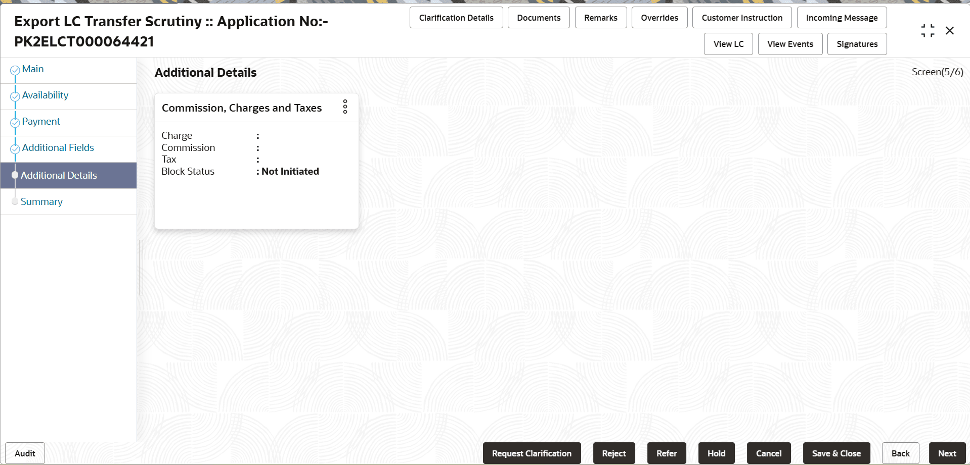The height and width of the screenshot is (465, 970).
Task: Click the filled step dot beside Additional Details
Action: point(15,175)
